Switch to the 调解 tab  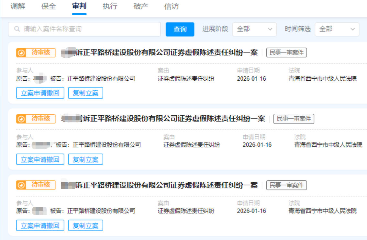coord(18,6)
